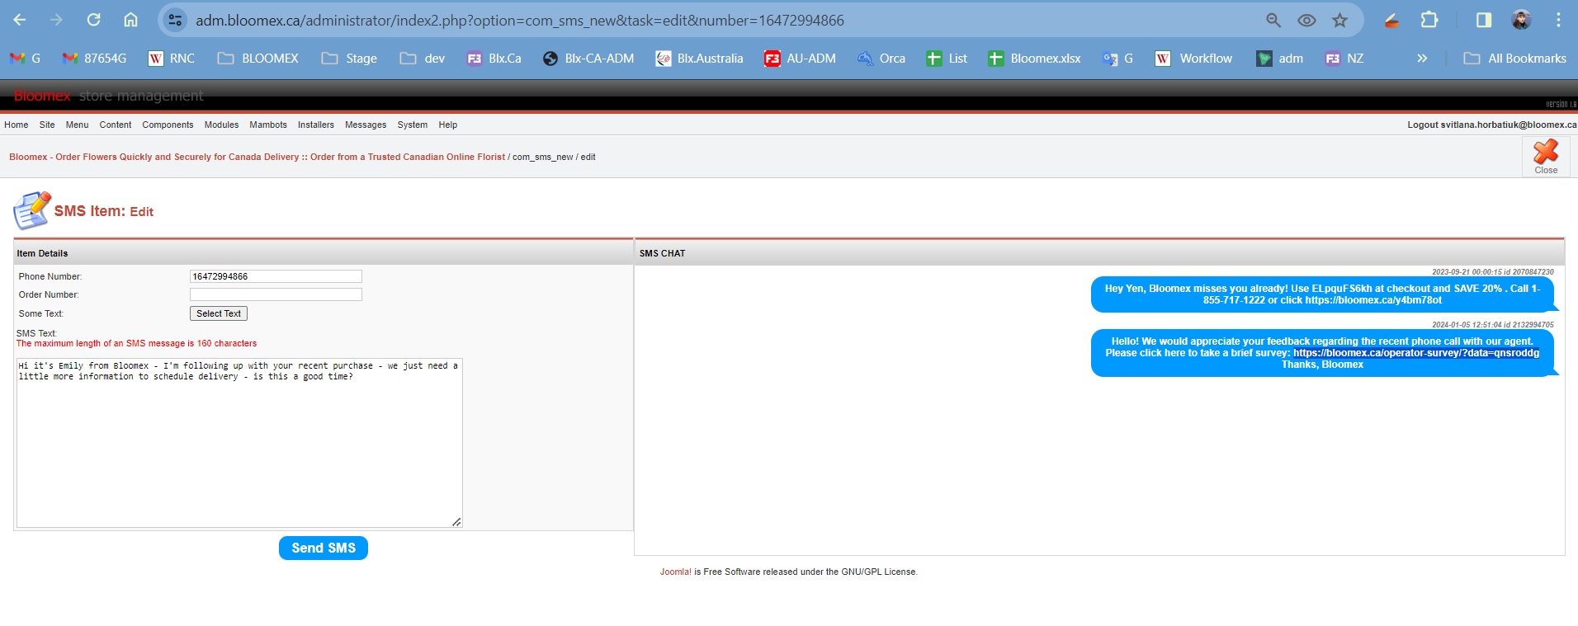1578x626 pixels.
Task: Click the colored extension icon beside puzzle
Action: pos(1392,20)
